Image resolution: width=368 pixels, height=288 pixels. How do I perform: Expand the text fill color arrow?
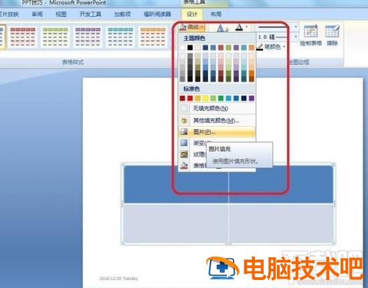[247, 27]
